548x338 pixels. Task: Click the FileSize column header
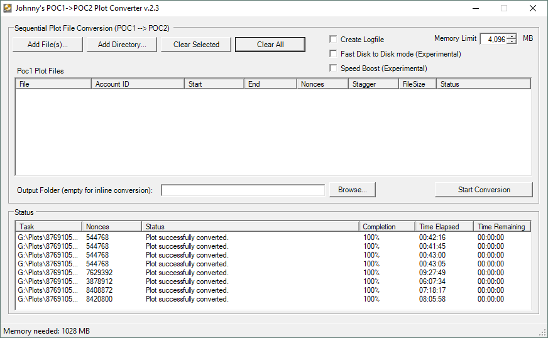coord(418,84)
